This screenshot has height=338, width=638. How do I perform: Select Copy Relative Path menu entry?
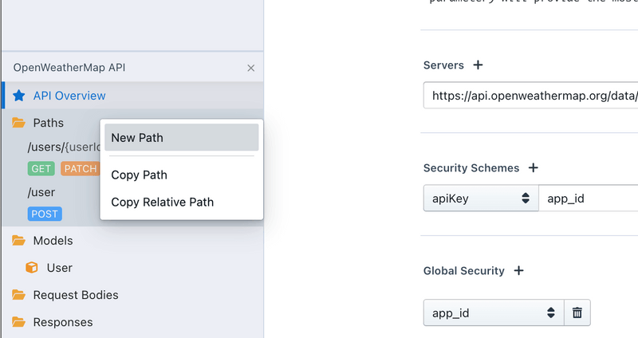[x=162, y=202]
